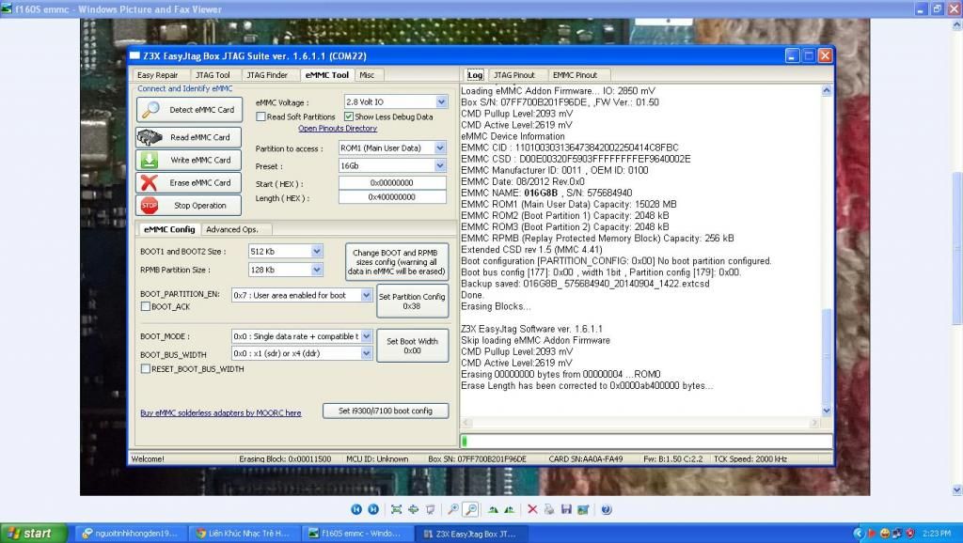
Task: Click the Zoom In magnifier icon
Action: point(452,509)
